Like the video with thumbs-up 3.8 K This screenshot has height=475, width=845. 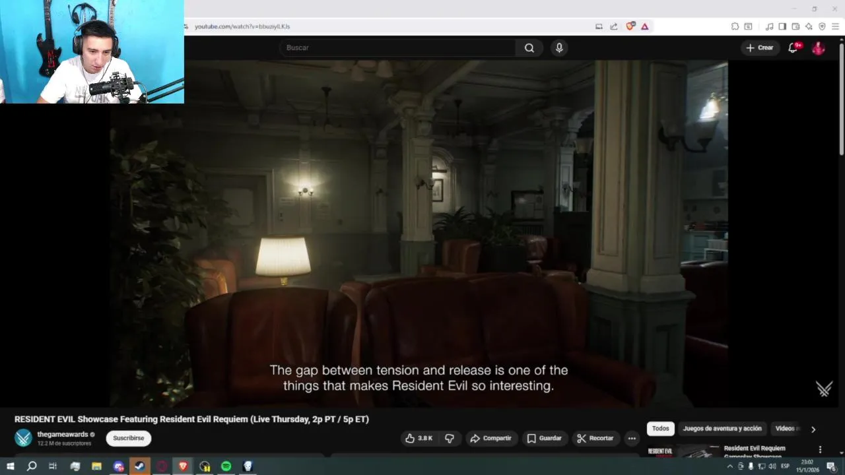pyautogui.click(x=419, y=438)
